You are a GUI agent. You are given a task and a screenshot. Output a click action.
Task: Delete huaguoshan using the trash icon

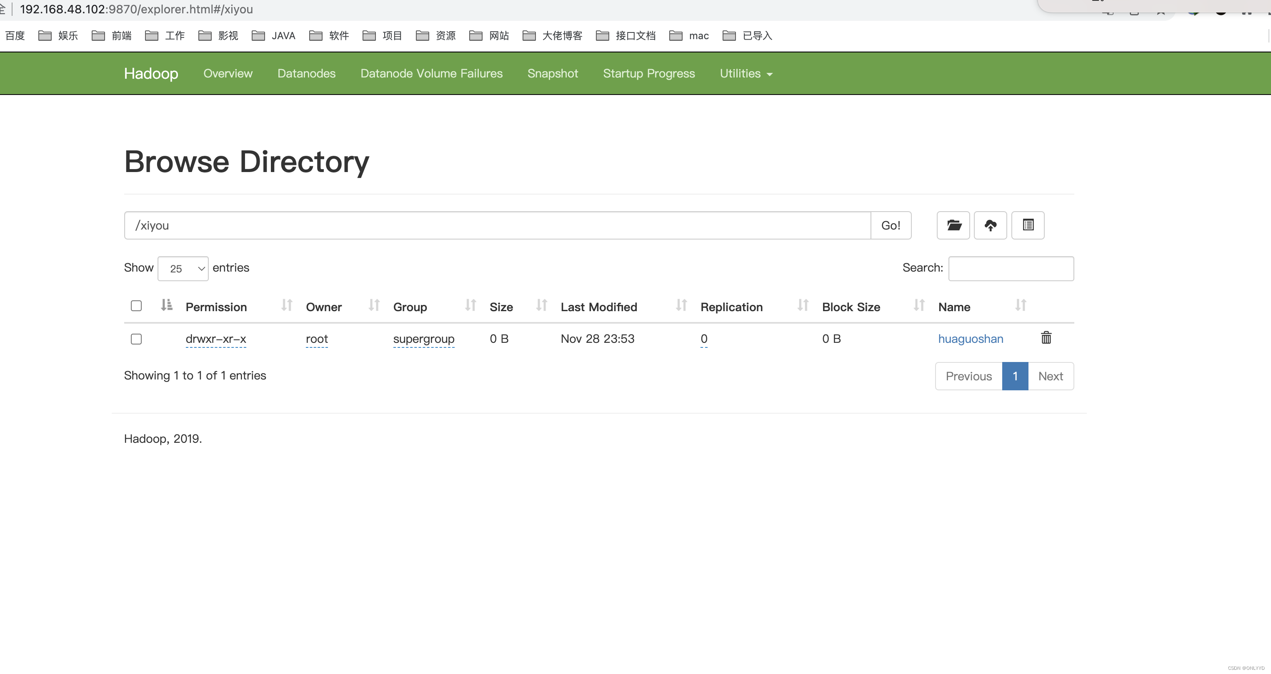1046,338
